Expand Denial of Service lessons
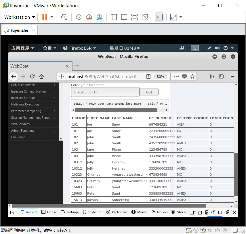Viewport: 246px width, 234px height. coord(33,85)
